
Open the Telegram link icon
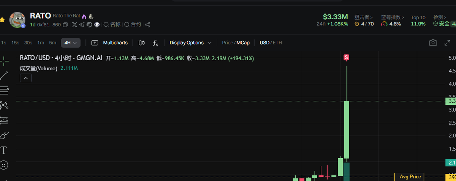82,25
